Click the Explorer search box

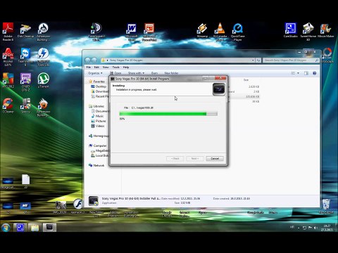point(291,60)
